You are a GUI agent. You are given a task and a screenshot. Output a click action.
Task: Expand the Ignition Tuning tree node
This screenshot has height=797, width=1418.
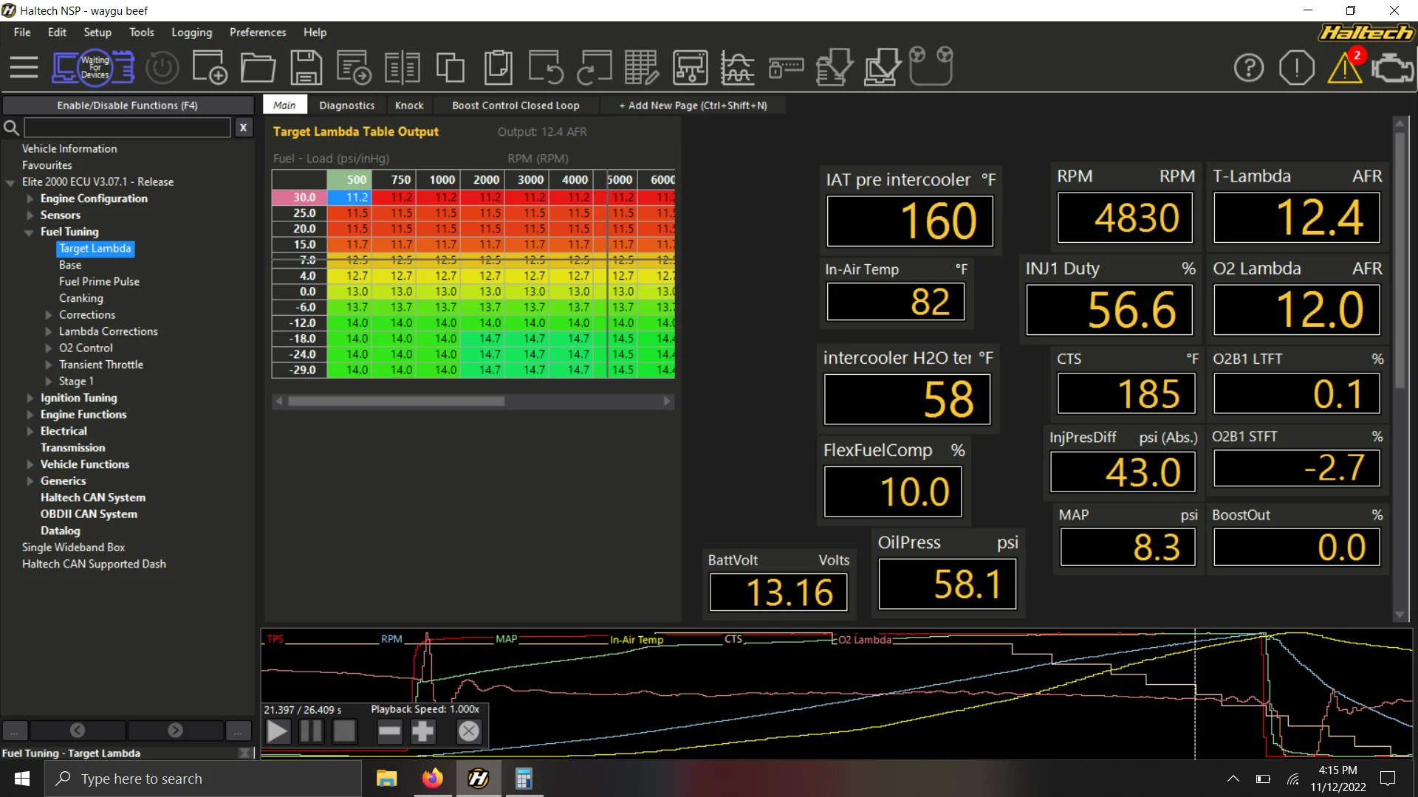pyautogui.click(x=30, y=398)
